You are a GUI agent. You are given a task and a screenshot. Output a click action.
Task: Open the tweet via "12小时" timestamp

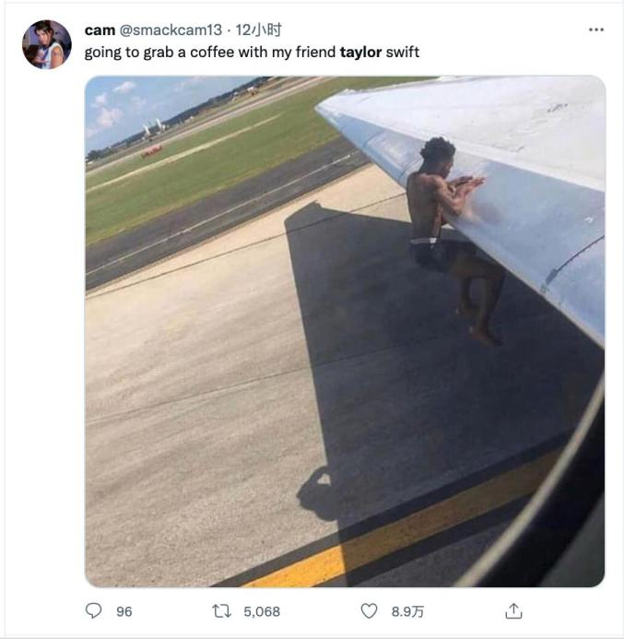pyautogui.click(x=259, y=30)
